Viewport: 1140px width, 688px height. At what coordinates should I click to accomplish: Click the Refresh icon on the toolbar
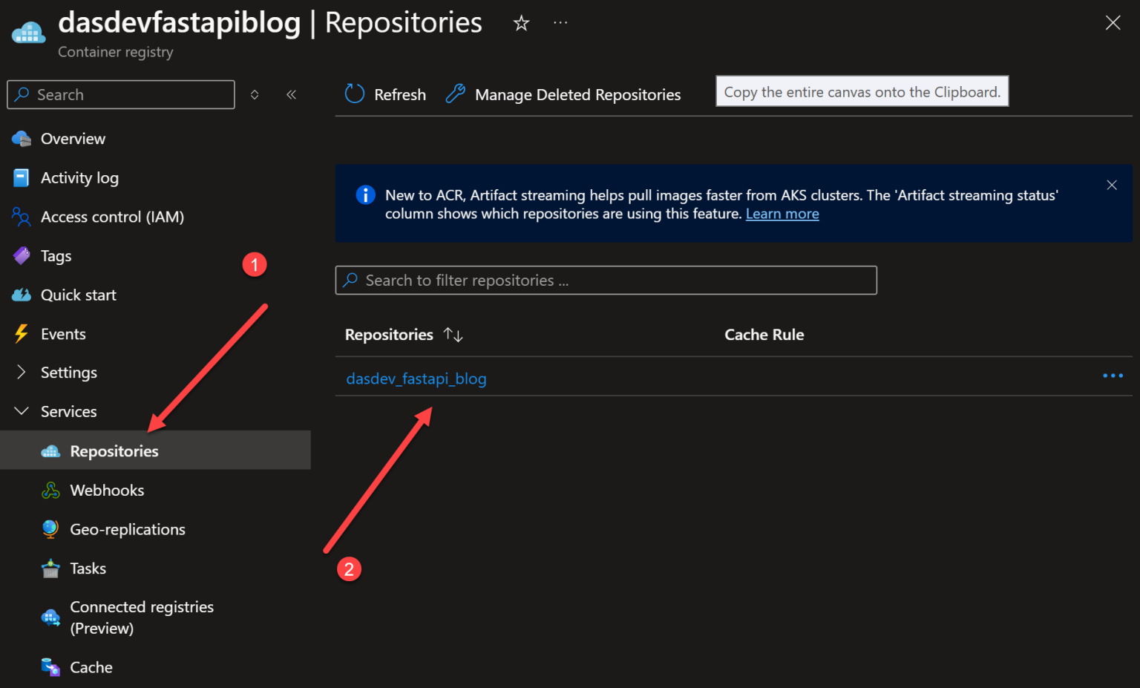pos(354,94)
